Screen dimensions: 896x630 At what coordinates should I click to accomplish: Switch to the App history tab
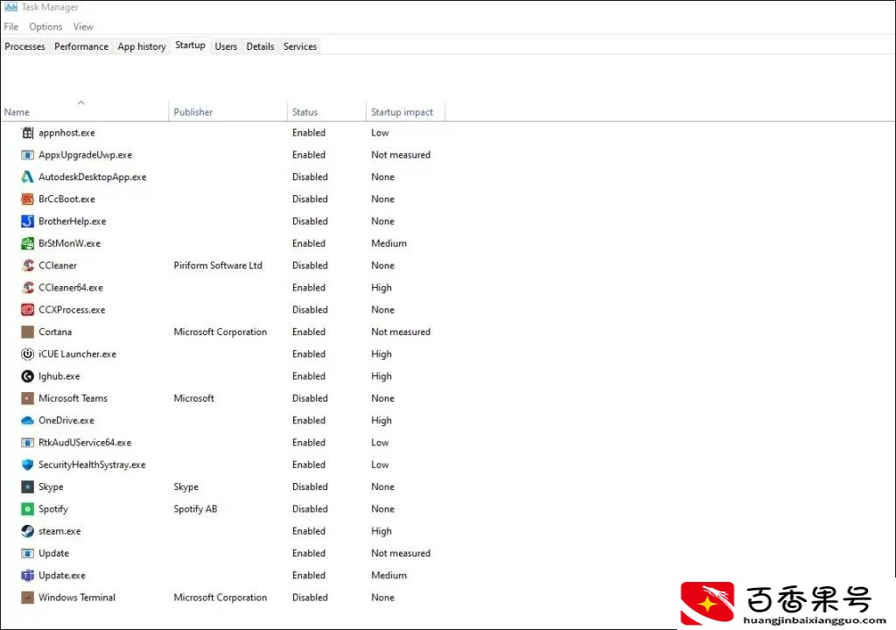[x=142, y=46]
